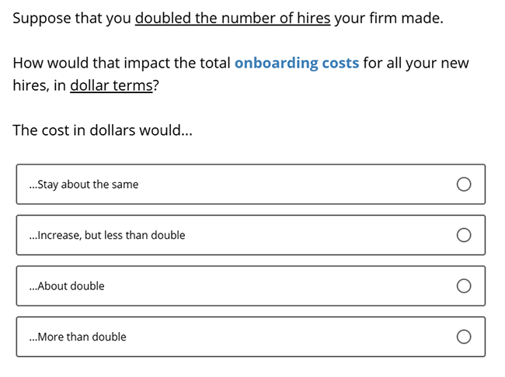Click the question mark after 'dollar terms'
This screenshot has width=505, height=377.
[x=155, y=85]
